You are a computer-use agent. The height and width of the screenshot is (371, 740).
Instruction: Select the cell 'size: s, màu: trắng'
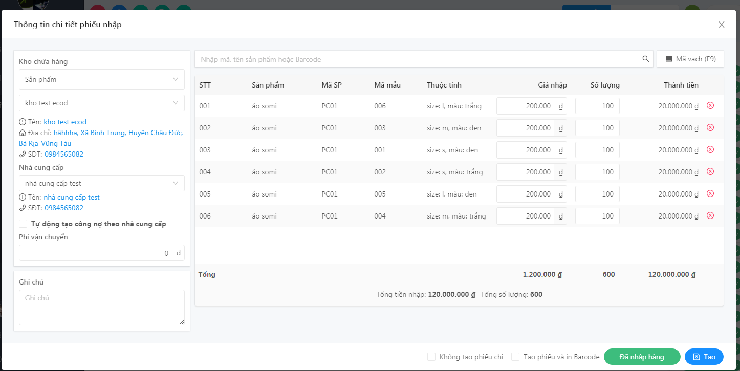point(455,172)
